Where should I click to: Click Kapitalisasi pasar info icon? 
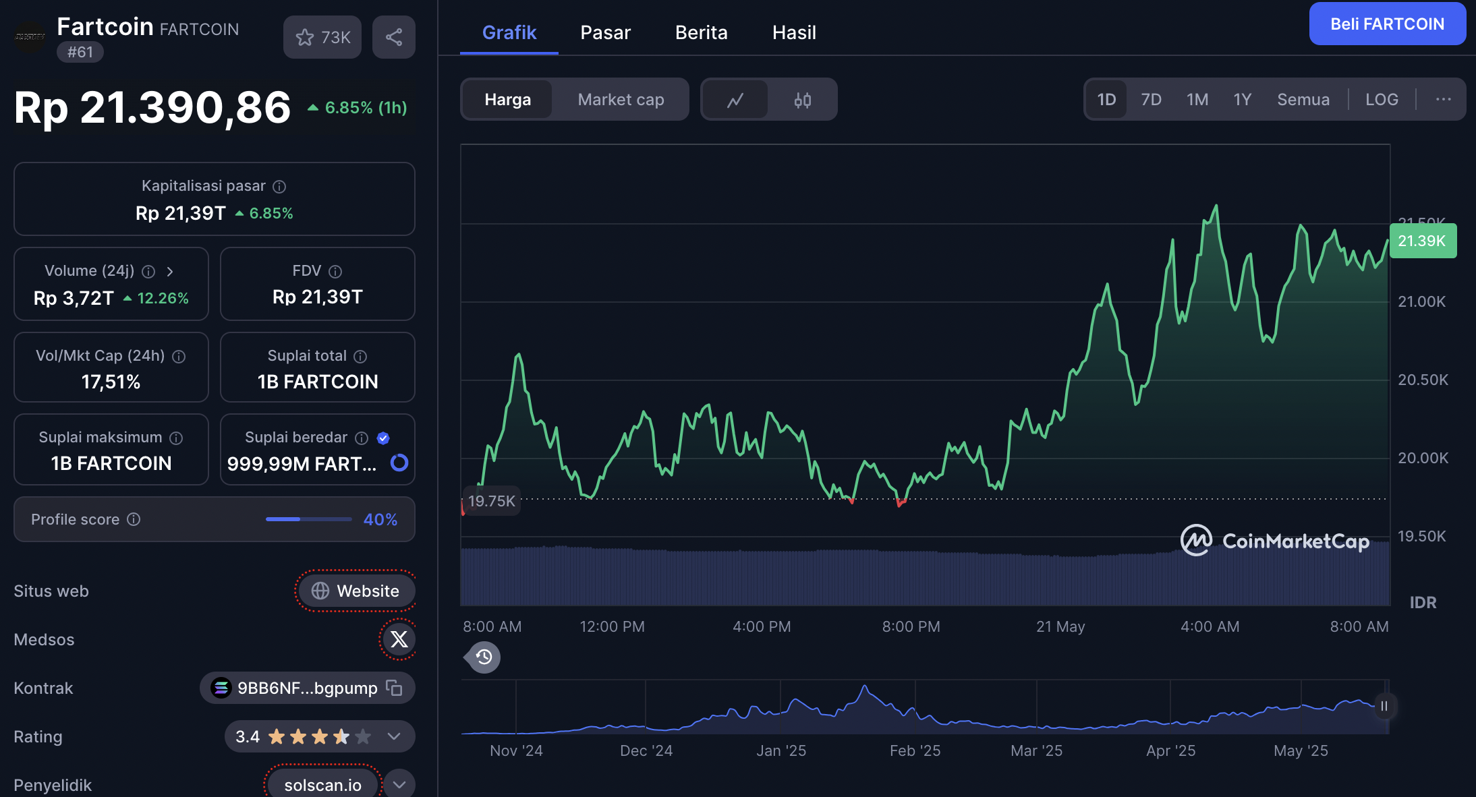(279, 187)
